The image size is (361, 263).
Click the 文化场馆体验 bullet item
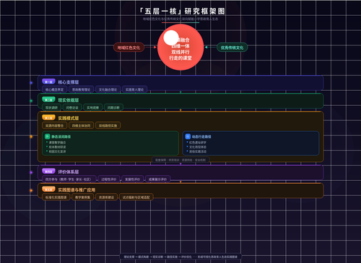(x=198, y=147)
